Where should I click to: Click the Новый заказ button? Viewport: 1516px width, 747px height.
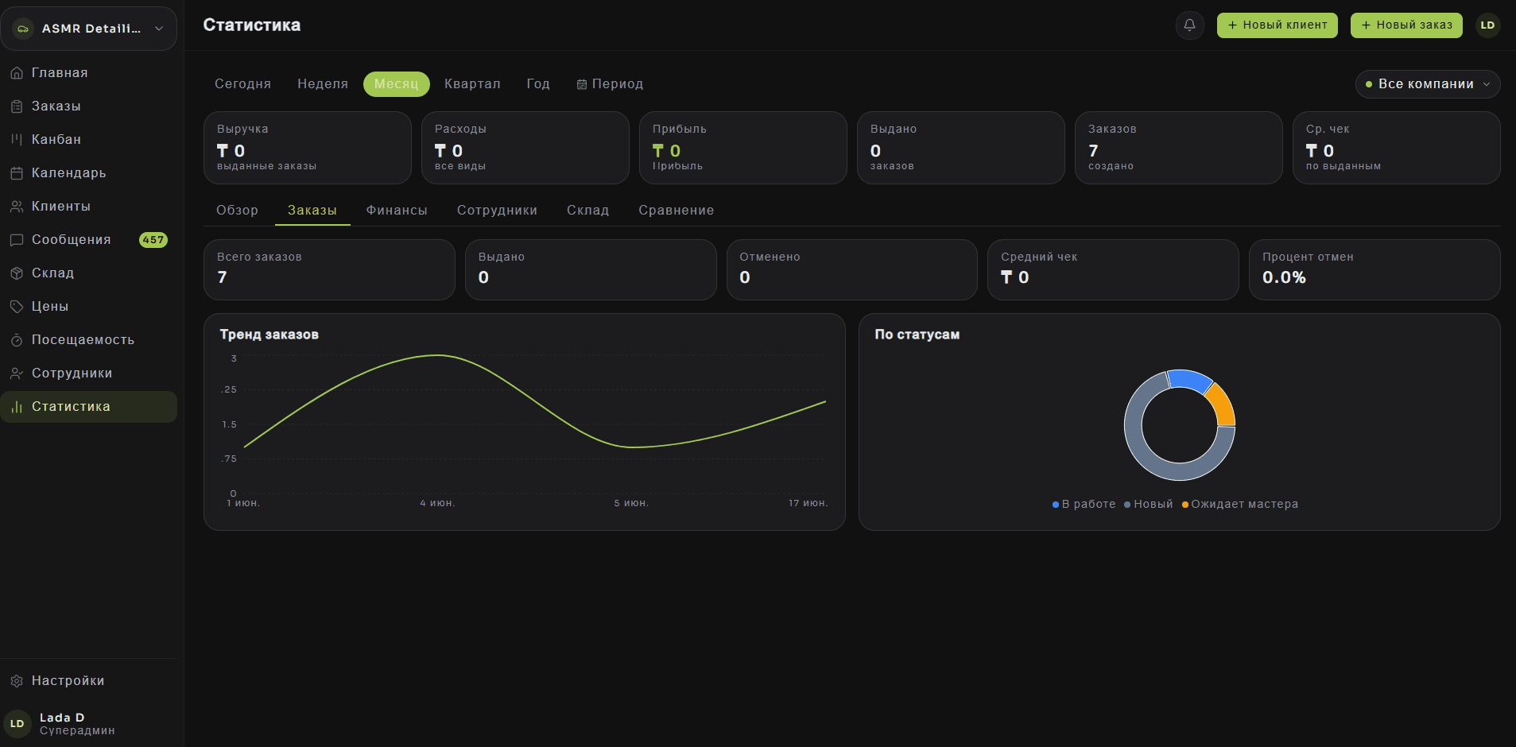pyautogui.click(x=1406, y=25)
